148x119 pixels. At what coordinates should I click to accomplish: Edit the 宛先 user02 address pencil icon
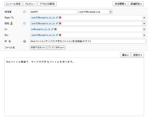57,23
